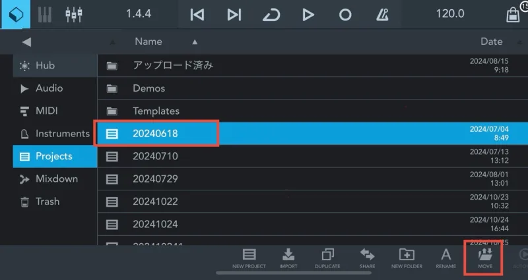Screen dimensions: 528x280
Task: Open the アップロード済み folder
Action: [x=313, y=65]
